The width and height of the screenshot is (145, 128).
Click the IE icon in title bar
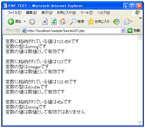[x=5, y=6]
